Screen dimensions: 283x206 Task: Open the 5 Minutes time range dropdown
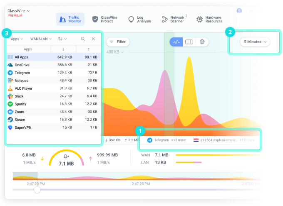(x=255, y=42)
